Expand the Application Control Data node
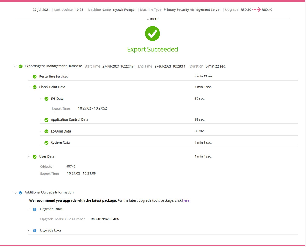The image size is (306, 247). (x=40, y=120)
